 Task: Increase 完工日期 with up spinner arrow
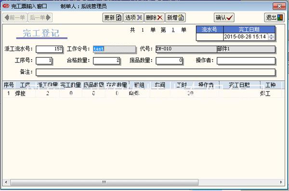click(271, 35)
